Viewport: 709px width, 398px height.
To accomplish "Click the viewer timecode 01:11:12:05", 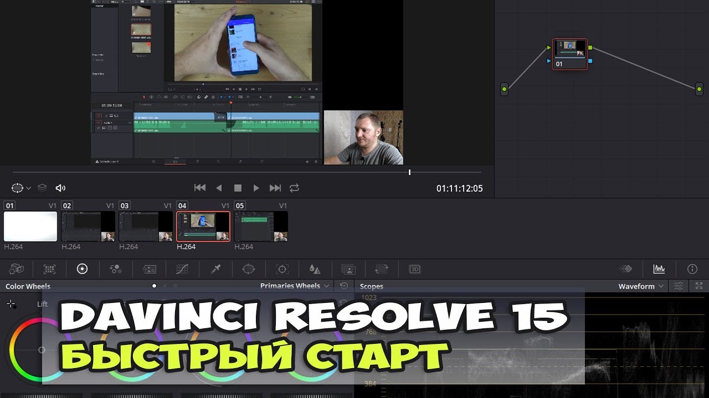I will coord(460,188).
